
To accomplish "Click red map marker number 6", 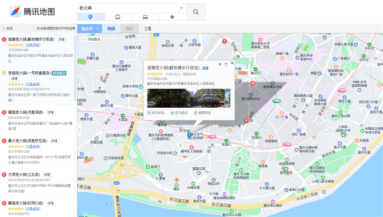I will coord(246,121).
